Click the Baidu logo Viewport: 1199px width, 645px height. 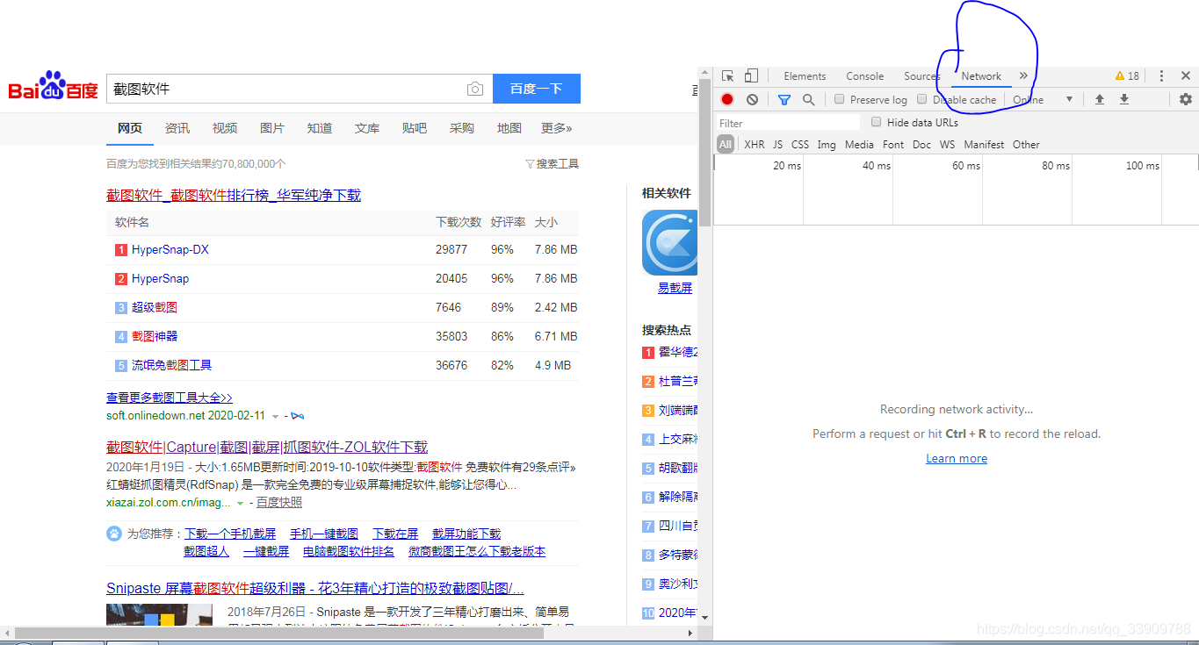[x=54, y=87]
